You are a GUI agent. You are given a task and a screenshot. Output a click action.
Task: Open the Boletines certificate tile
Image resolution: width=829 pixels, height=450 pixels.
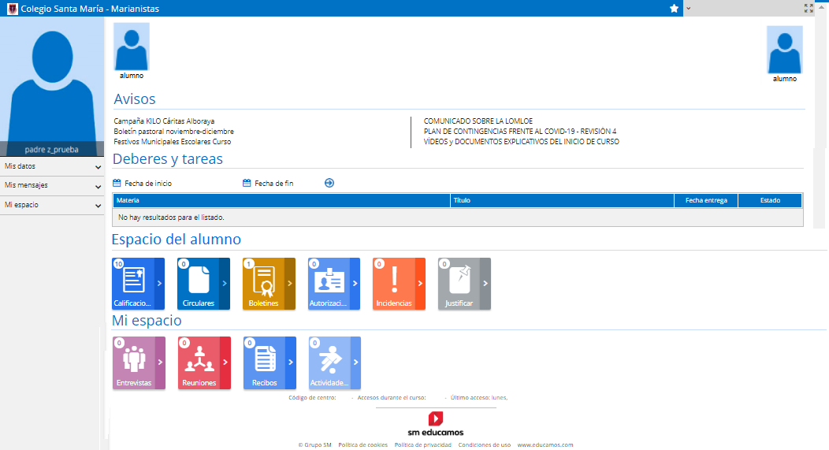(x=262, y=284)
